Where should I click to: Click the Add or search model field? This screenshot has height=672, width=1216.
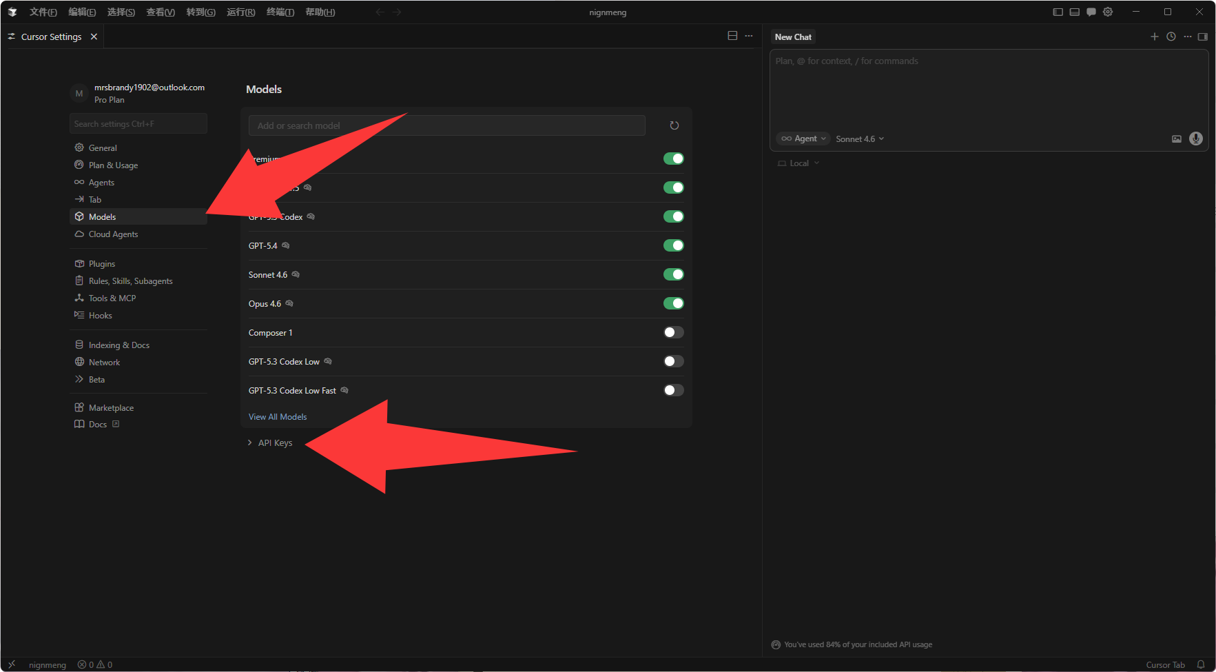pos(446,125)
